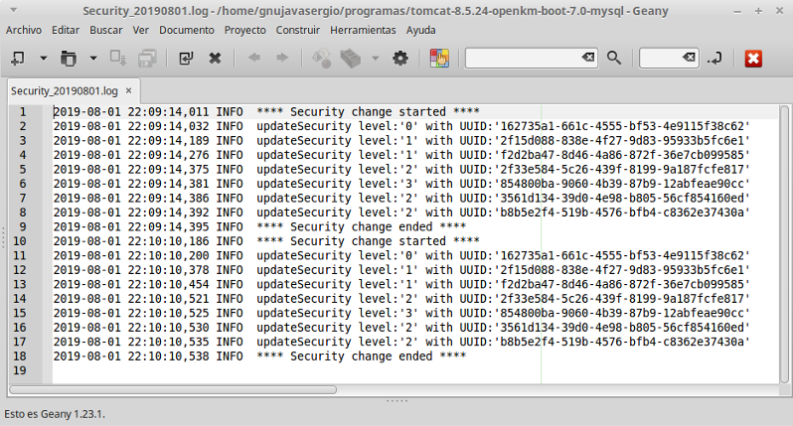Click the jump to line arrow icon
Image resolution: width=793 pixels, height=426 pixels.
point(714,59)
